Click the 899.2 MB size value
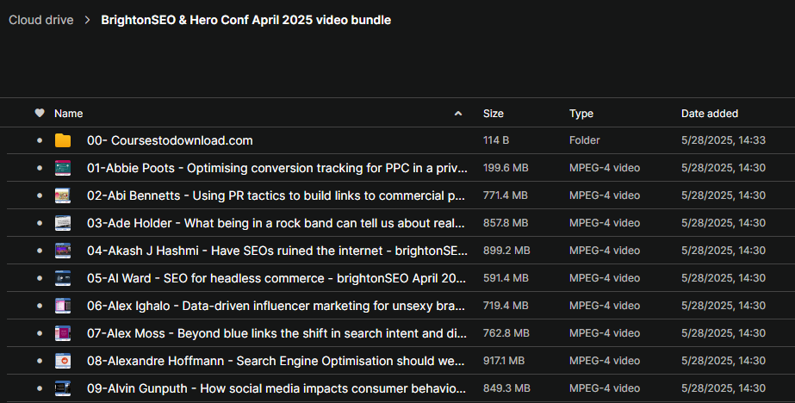The height and width of the screenshot is (403, 795). tap(506, 251)
